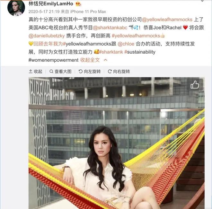Click the magnifier icon for 查看大图
Image resolution: width=212 pixels, height=209 pixels.
(x=51, y=71)
